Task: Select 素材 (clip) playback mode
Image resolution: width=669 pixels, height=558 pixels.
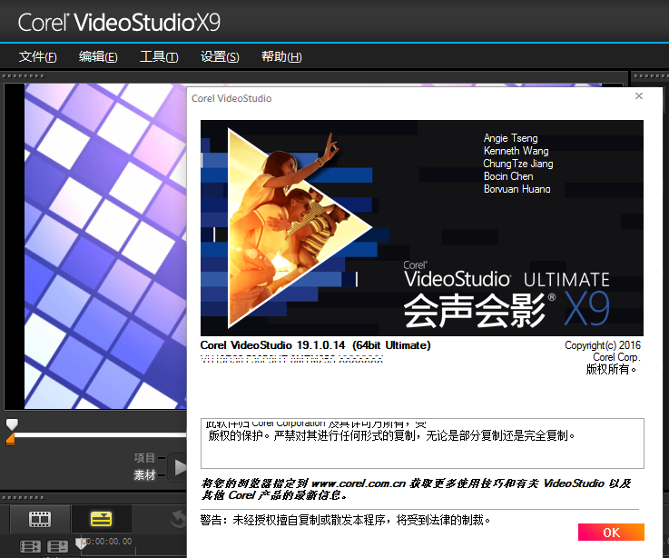Action: pyautogui.click(x=144, y=474)
